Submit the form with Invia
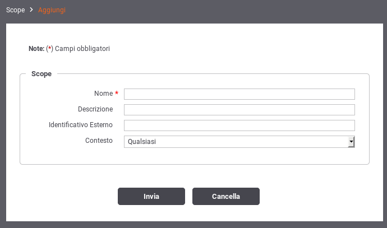 151,196
